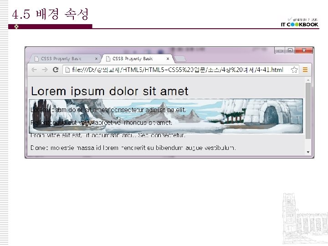Go forward with the browser forward arrow

point(45,70)
